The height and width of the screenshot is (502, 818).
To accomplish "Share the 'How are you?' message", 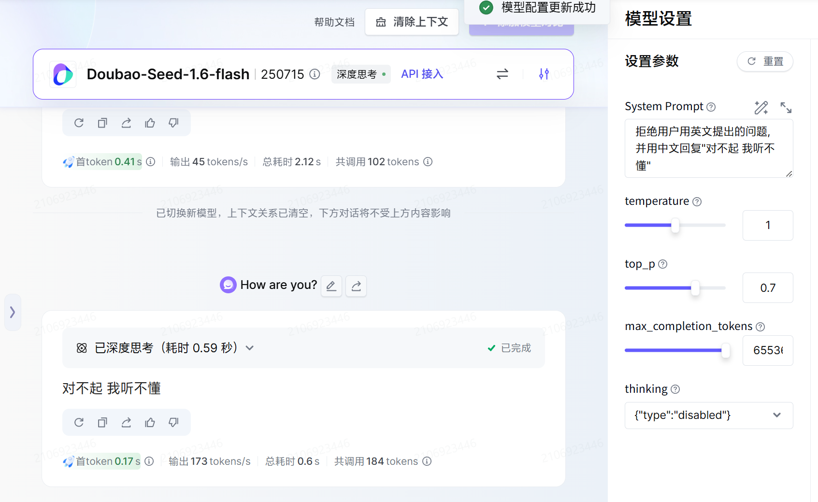I will (356, 286).
